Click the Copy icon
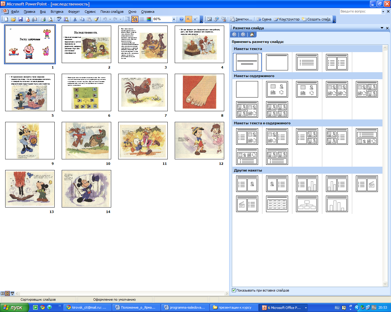Viewport: 391px width, 312px height. (82, 19)
